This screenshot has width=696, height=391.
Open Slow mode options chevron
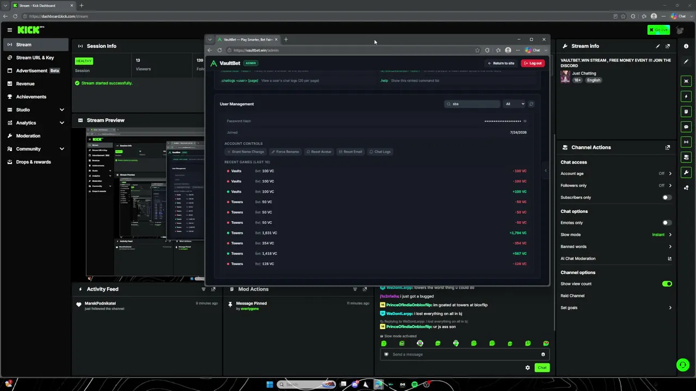[x=670, y=235]
